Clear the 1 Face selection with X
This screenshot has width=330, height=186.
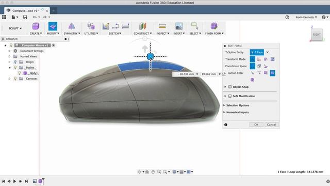point(268,52)
